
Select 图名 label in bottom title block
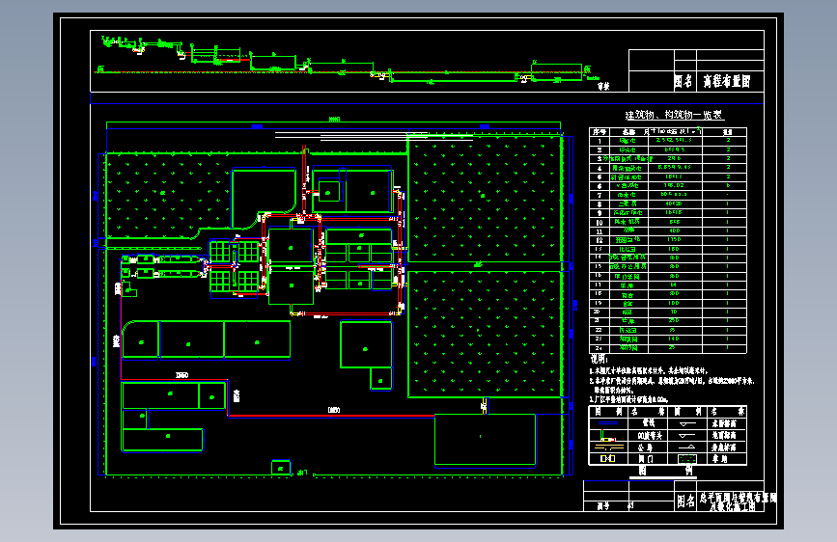pyautogui.click(x=685, y=501)
